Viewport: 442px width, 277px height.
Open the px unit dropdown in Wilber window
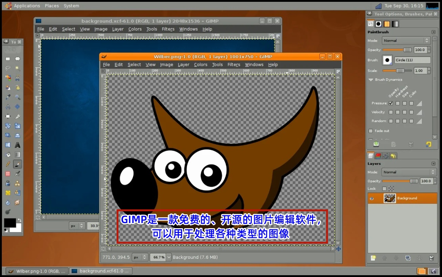tap(140, 257)
